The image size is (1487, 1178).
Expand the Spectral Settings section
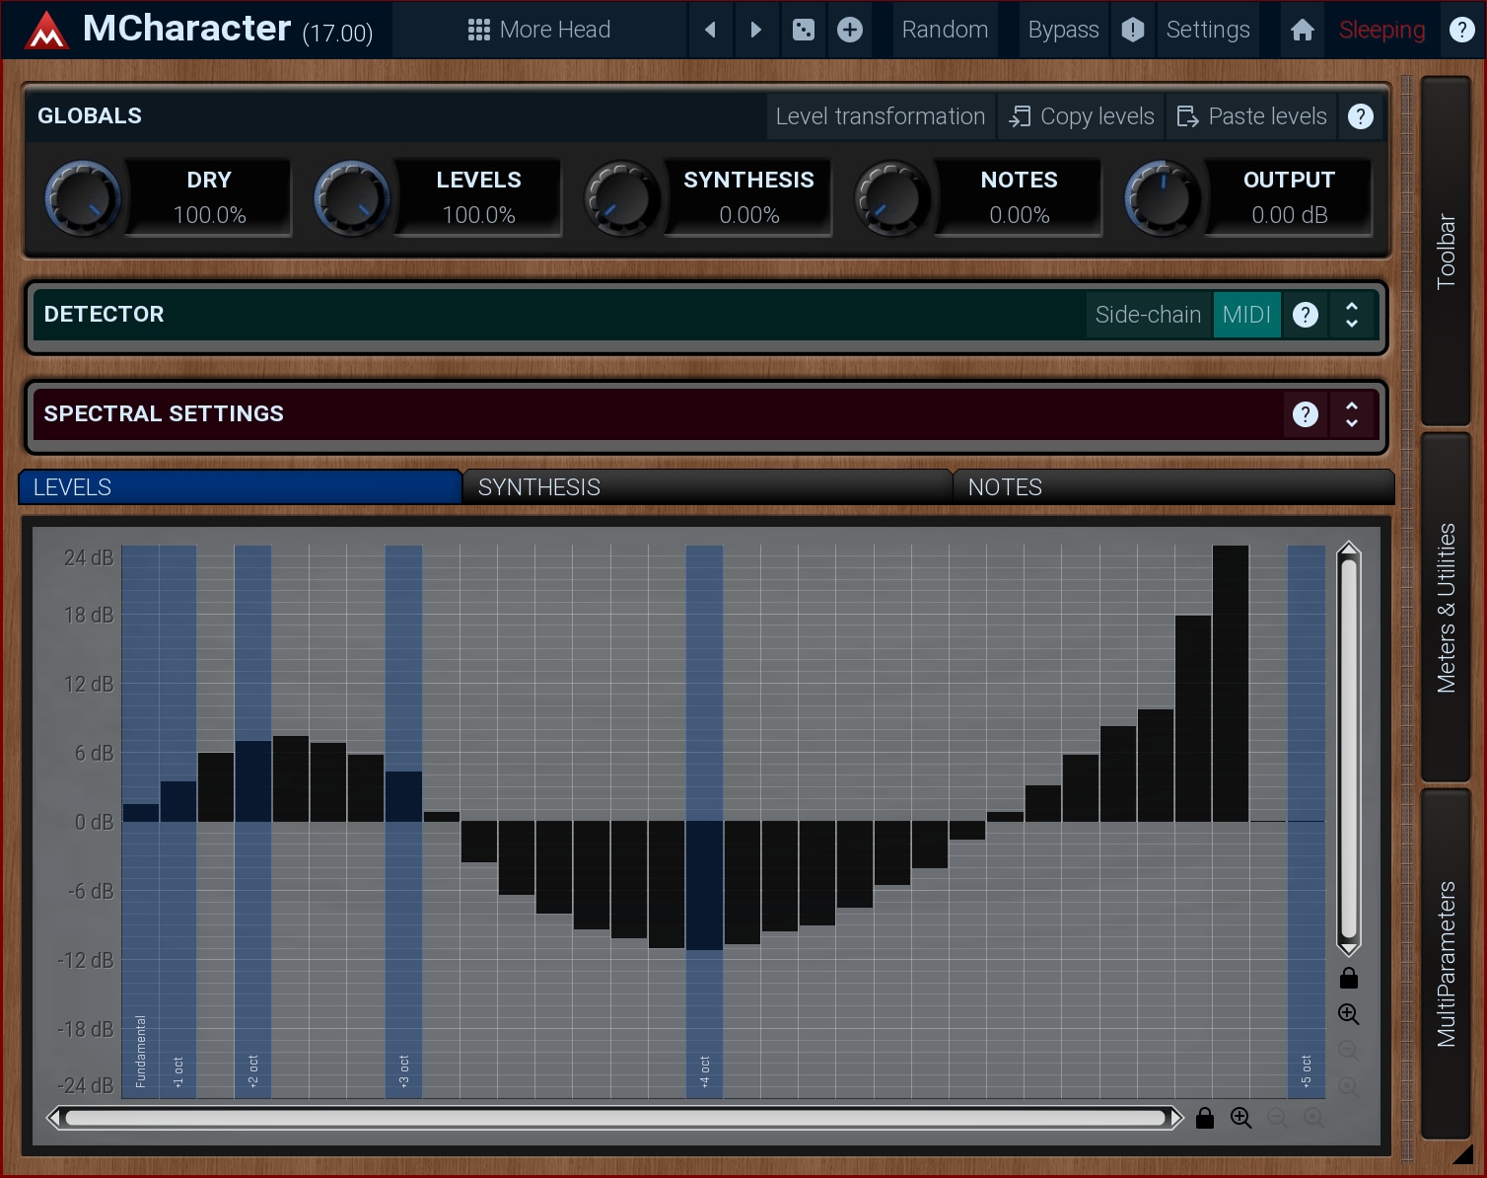[x=1352, y=414]
